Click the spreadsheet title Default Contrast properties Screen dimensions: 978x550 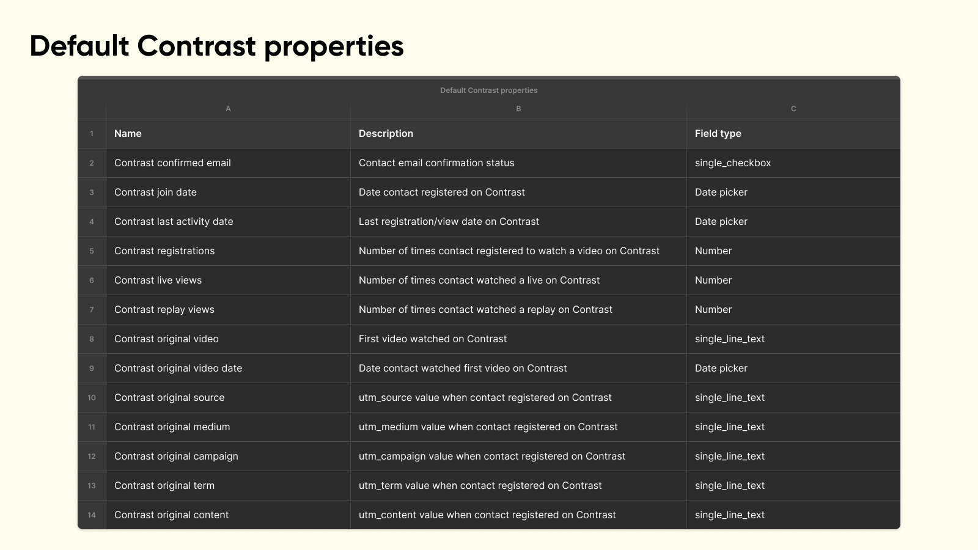coord(488,90)
